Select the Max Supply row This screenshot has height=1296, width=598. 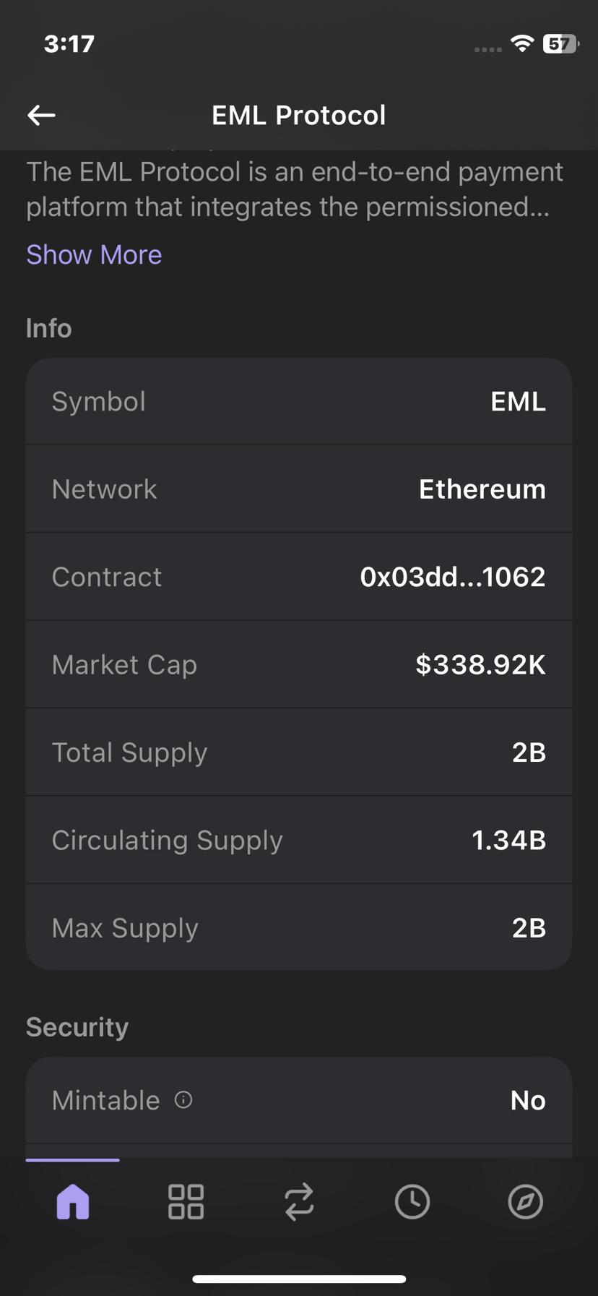[x=299, y=927]
